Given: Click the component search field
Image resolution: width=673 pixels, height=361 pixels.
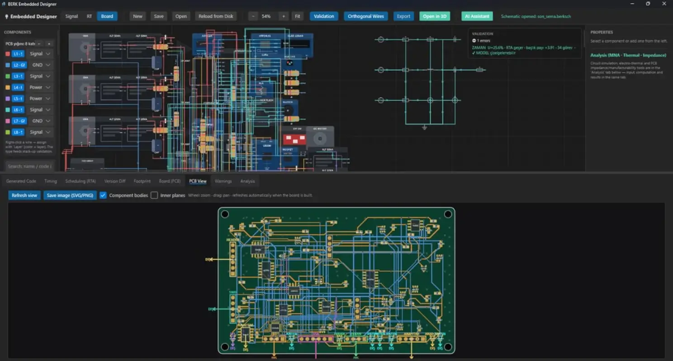Looking at the screenshot, I should coord(30,166).
